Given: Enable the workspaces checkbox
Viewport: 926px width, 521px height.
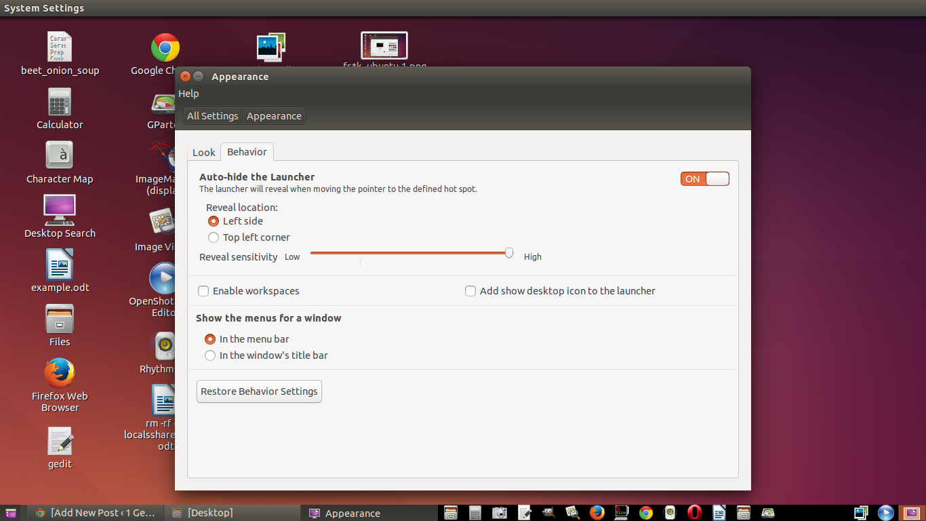Looking at the screenshot, I should point(203,291).
